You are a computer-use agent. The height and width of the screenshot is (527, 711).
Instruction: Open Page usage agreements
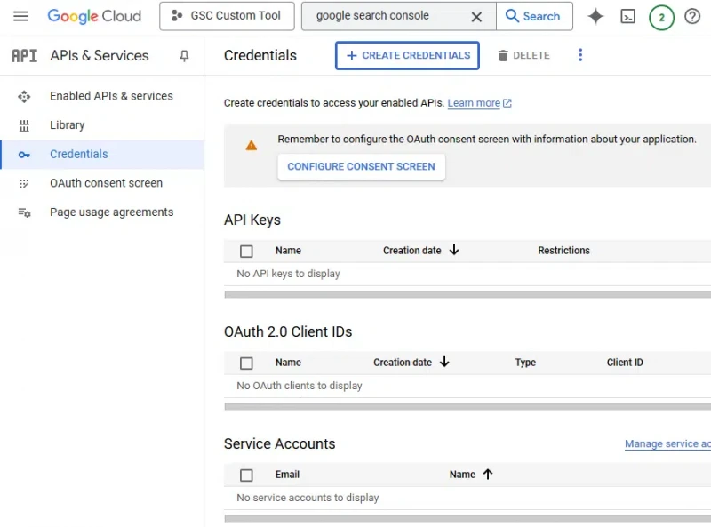pos(112,212)
